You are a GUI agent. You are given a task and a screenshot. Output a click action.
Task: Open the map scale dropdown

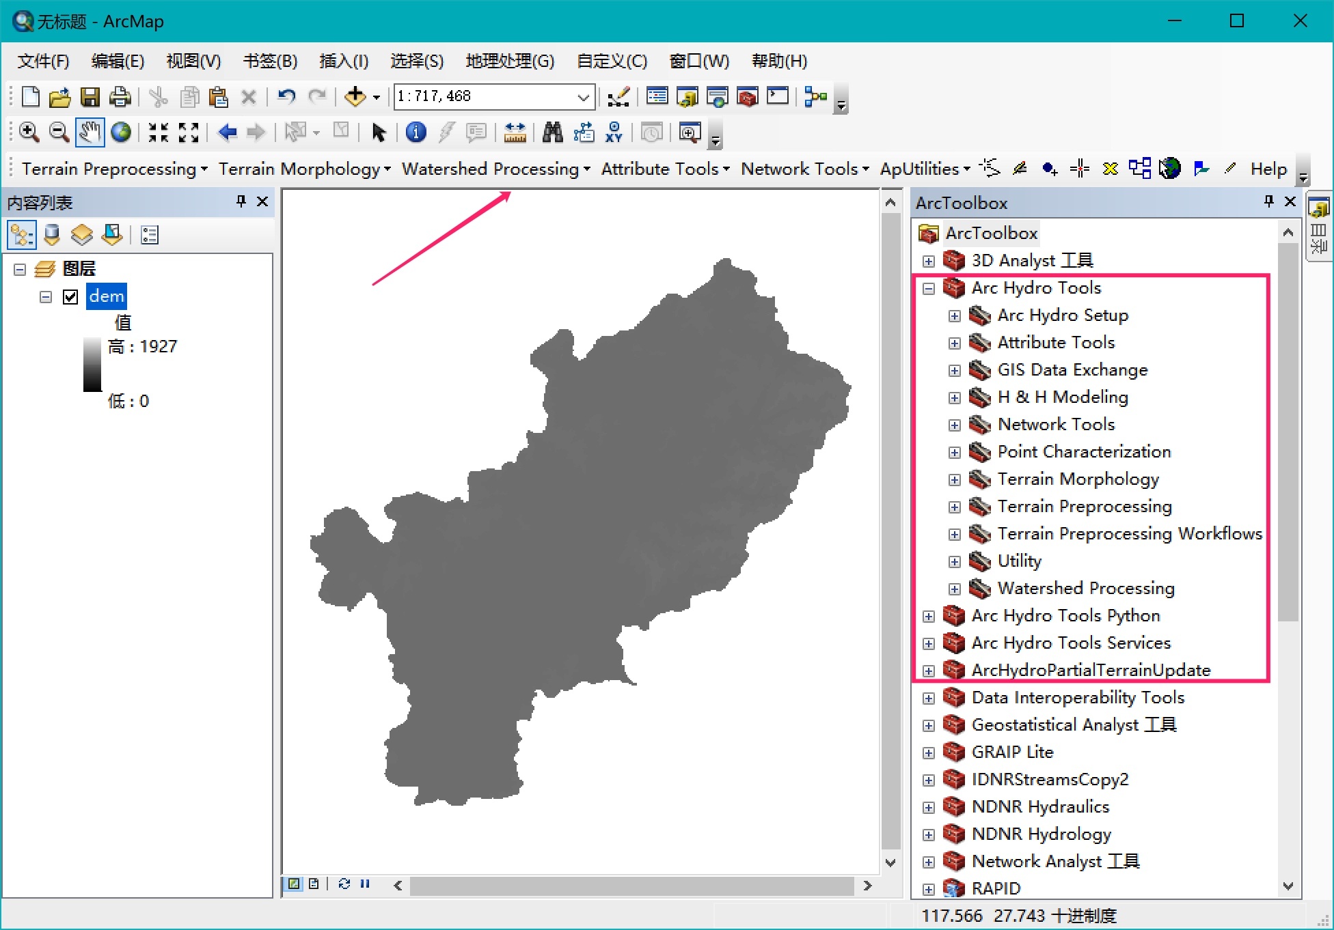pos(583,97)
